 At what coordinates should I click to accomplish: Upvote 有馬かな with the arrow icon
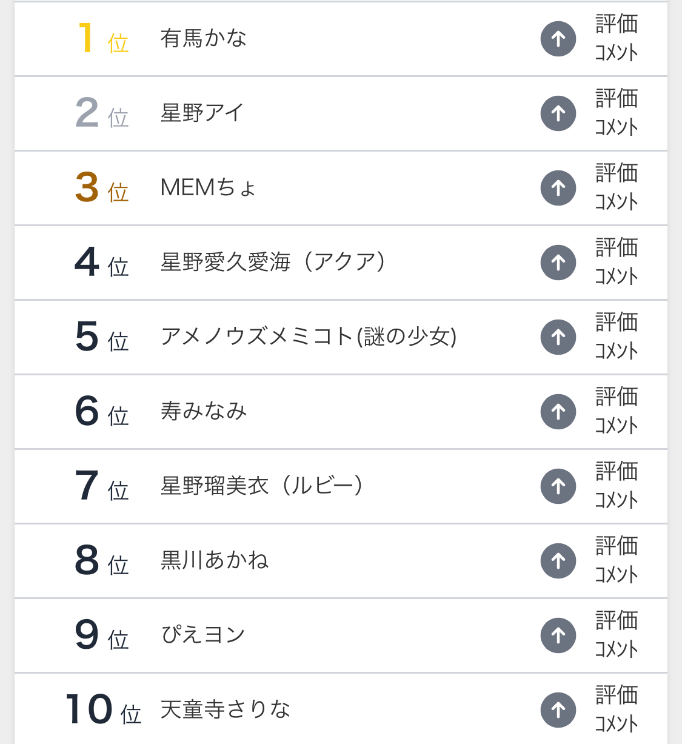(558, 39)
